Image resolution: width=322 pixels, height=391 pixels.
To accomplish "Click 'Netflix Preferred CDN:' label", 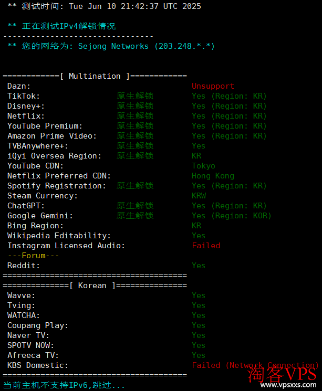I will [x=59, y=176].
